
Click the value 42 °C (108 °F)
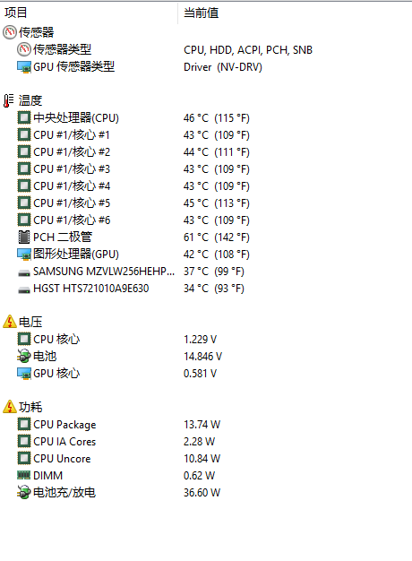tap(217, 254)
